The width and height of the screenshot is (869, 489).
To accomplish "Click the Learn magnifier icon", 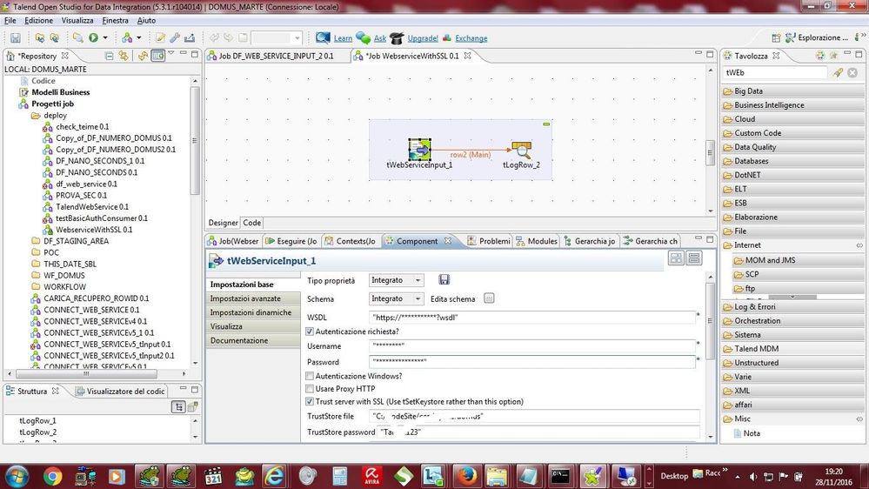I will 323,37.
